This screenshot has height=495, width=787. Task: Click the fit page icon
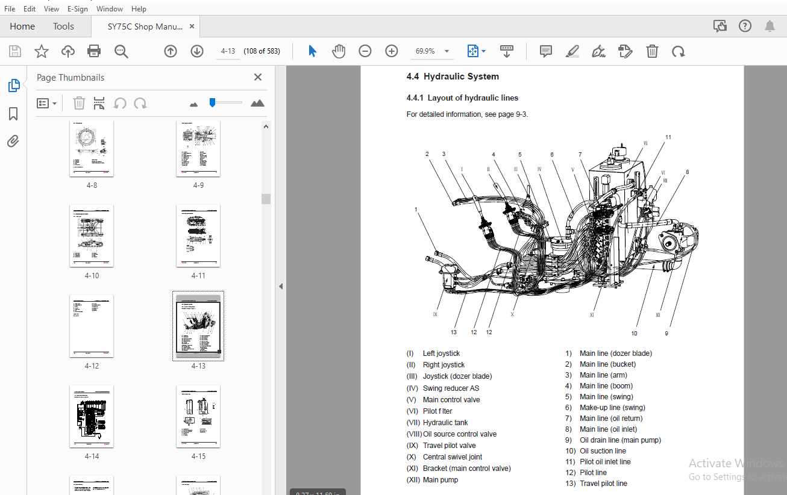(x=473, y=51)
